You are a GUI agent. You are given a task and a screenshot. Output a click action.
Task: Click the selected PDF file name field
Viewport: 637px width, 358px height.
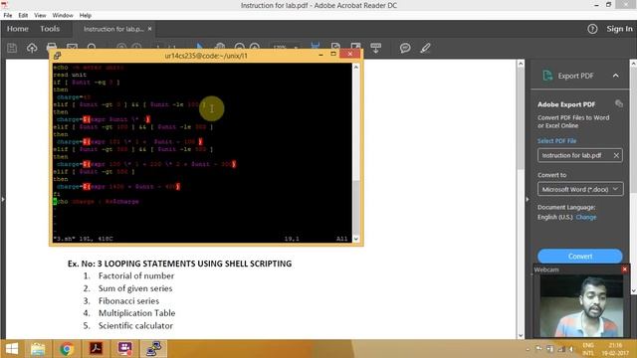pos(579,155)
